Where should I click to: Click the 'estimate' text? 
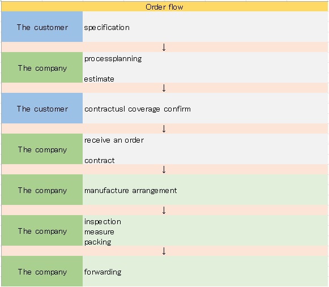coord(99,79)
